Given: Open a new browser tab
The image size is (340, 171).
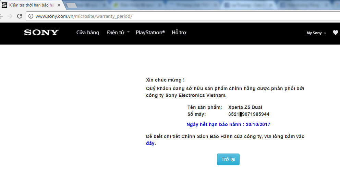Looking at the screenshot, I should (72, 5).
